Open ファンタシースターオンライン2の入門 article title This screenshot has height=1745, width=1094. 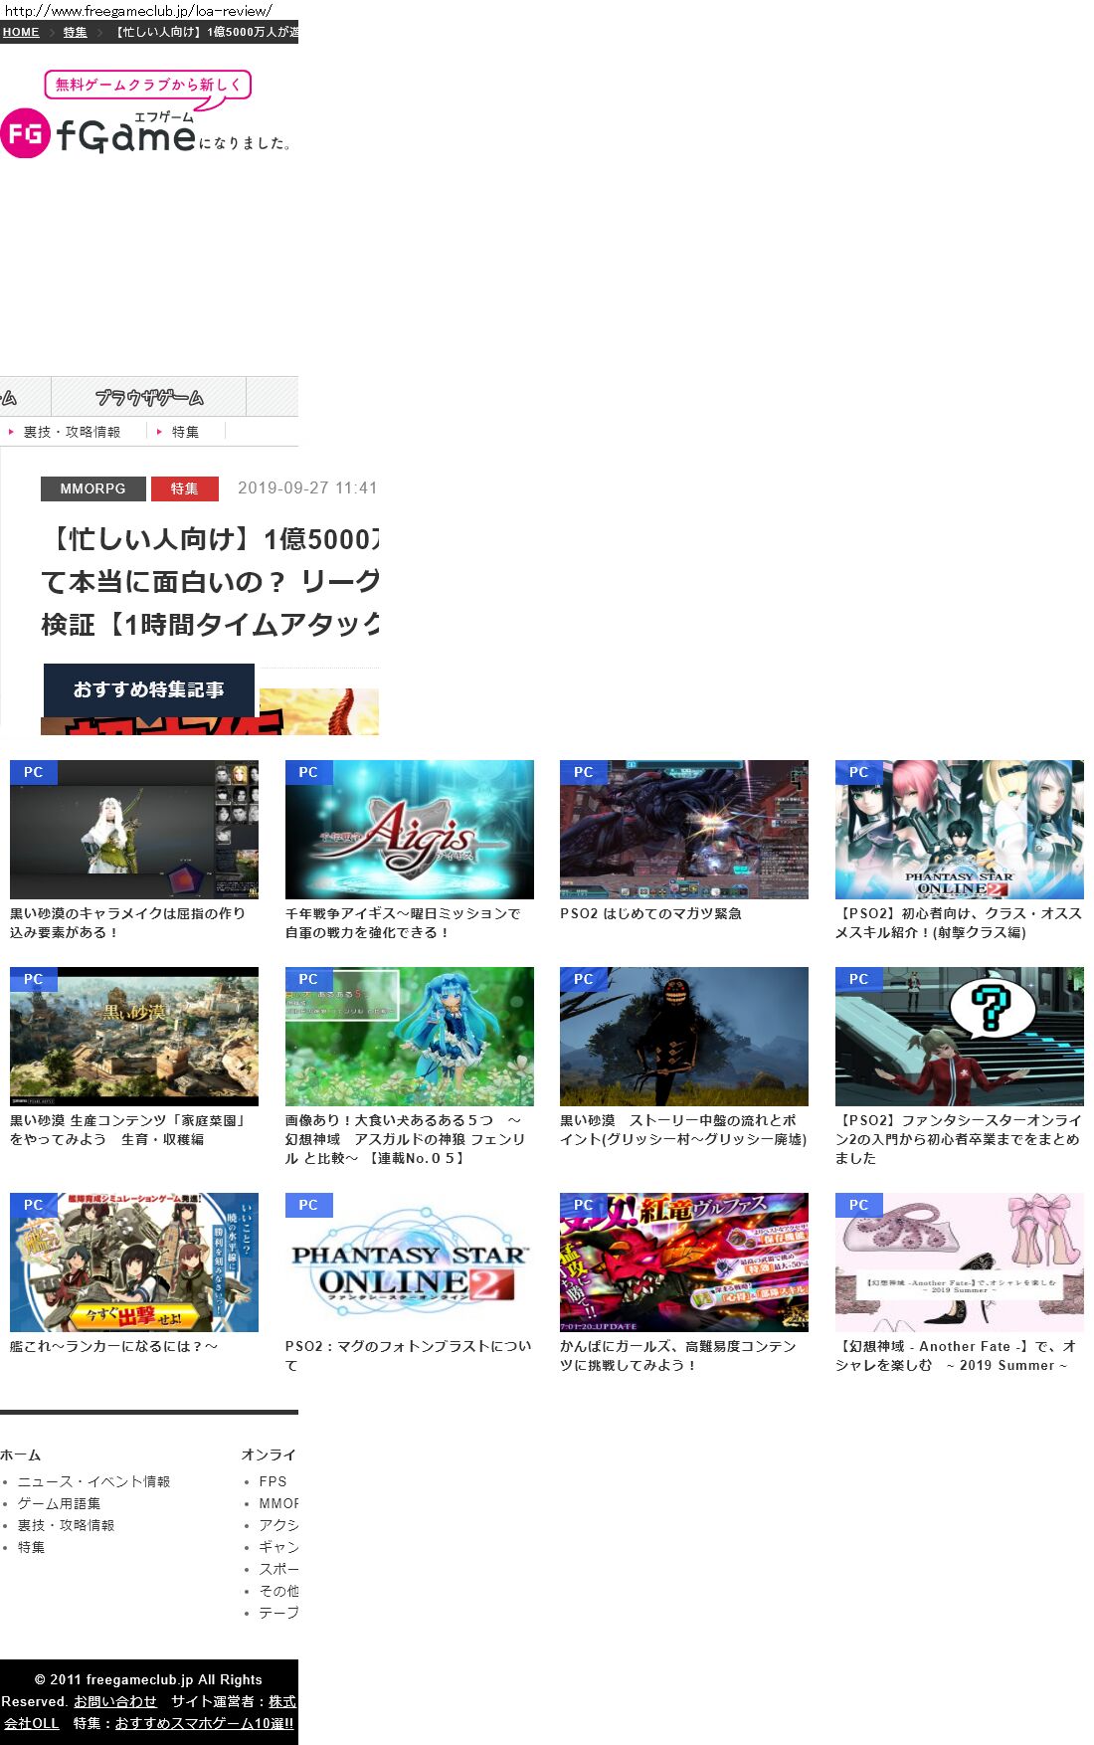[959, 1139]
